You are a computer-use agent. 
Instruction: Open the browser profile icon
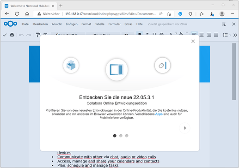pyautogui.click(x=222, y=14)
